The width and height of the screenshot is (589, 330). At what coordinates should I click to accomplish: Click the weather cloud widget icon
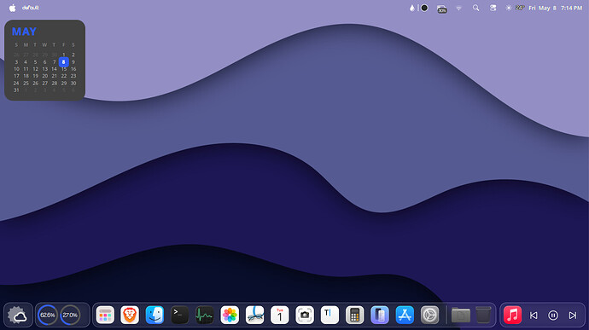18,316
